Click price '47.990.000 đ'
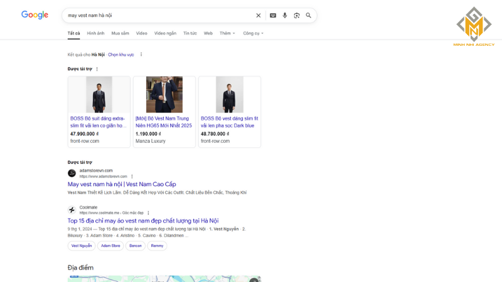Screen dimensions: 502x282 [85, 133]
